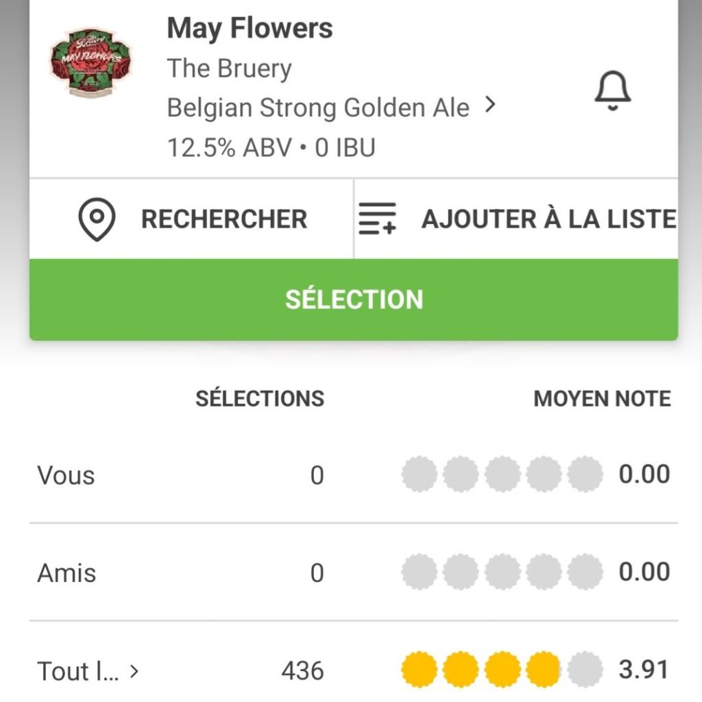Click the location pin icon
The height and width of the screenshot is (702, 702).
point(97,219)
